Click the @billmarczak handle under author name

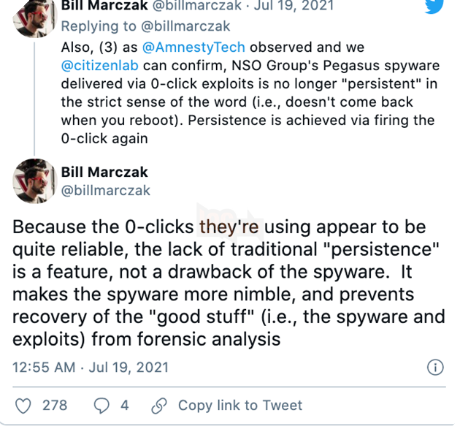(x=106, y=191)
